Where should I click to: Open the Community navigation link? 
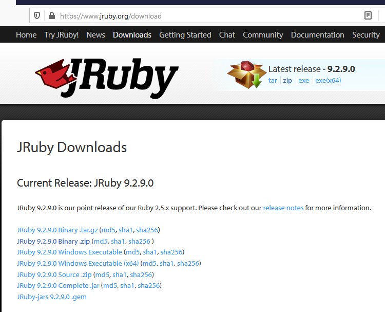[263, 35]
